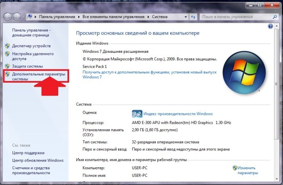
Task: Click the refresh button beside address bar
Action: point(193,17)
